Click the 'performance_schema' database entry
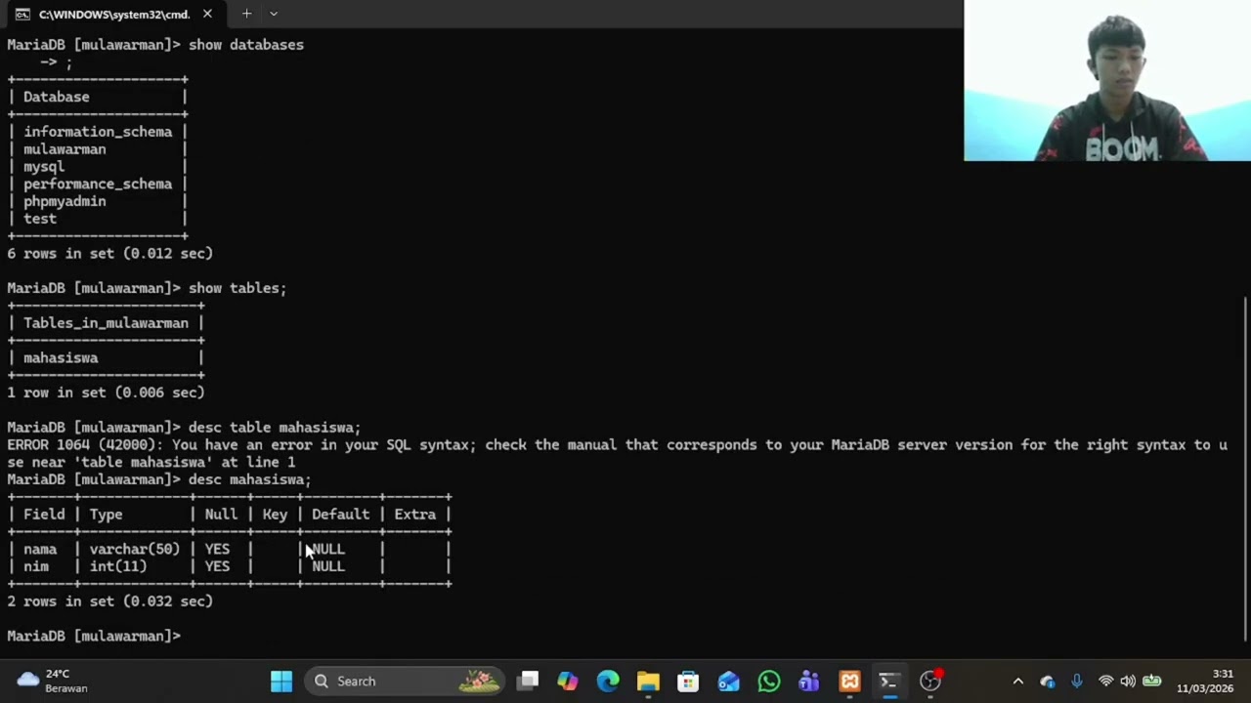Viewport: 1251px width, 703px height. 98,184
